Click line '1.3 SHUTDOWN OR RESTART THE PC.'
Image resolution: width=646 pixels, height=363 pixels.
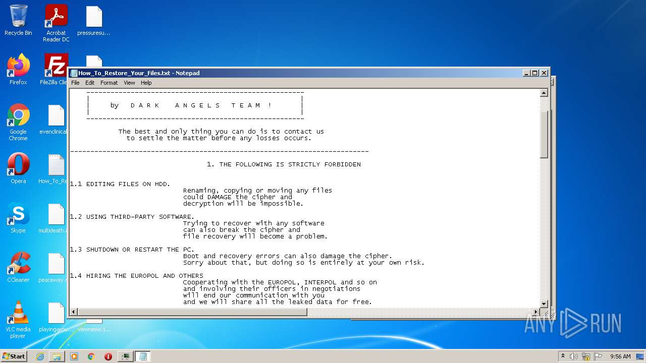coord(132,250)
